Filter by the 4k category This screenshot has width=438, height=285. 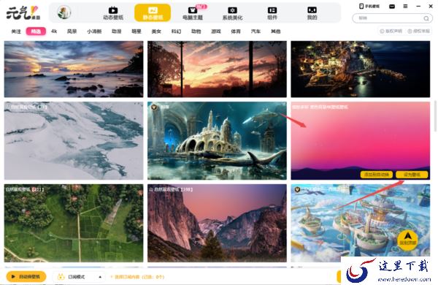[x=54, y=31]
